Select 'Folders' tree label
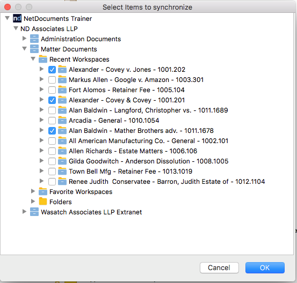This screenshot has height=283, width=297. [61, 202]
